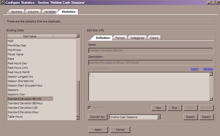
Task: Click the Value Expression text area
Action: (149, 87)
